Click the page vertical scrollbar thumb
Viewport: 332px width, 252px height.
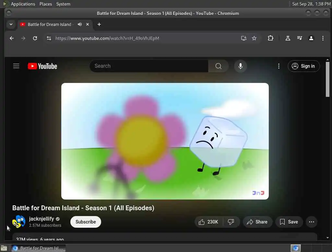point(327,79)
